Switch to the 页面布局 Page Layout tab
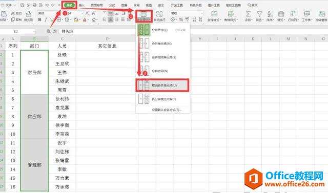 click(x=97, y=5)
